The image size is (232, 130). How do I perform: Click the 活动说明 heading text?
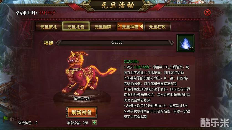[x=131, y=62]
